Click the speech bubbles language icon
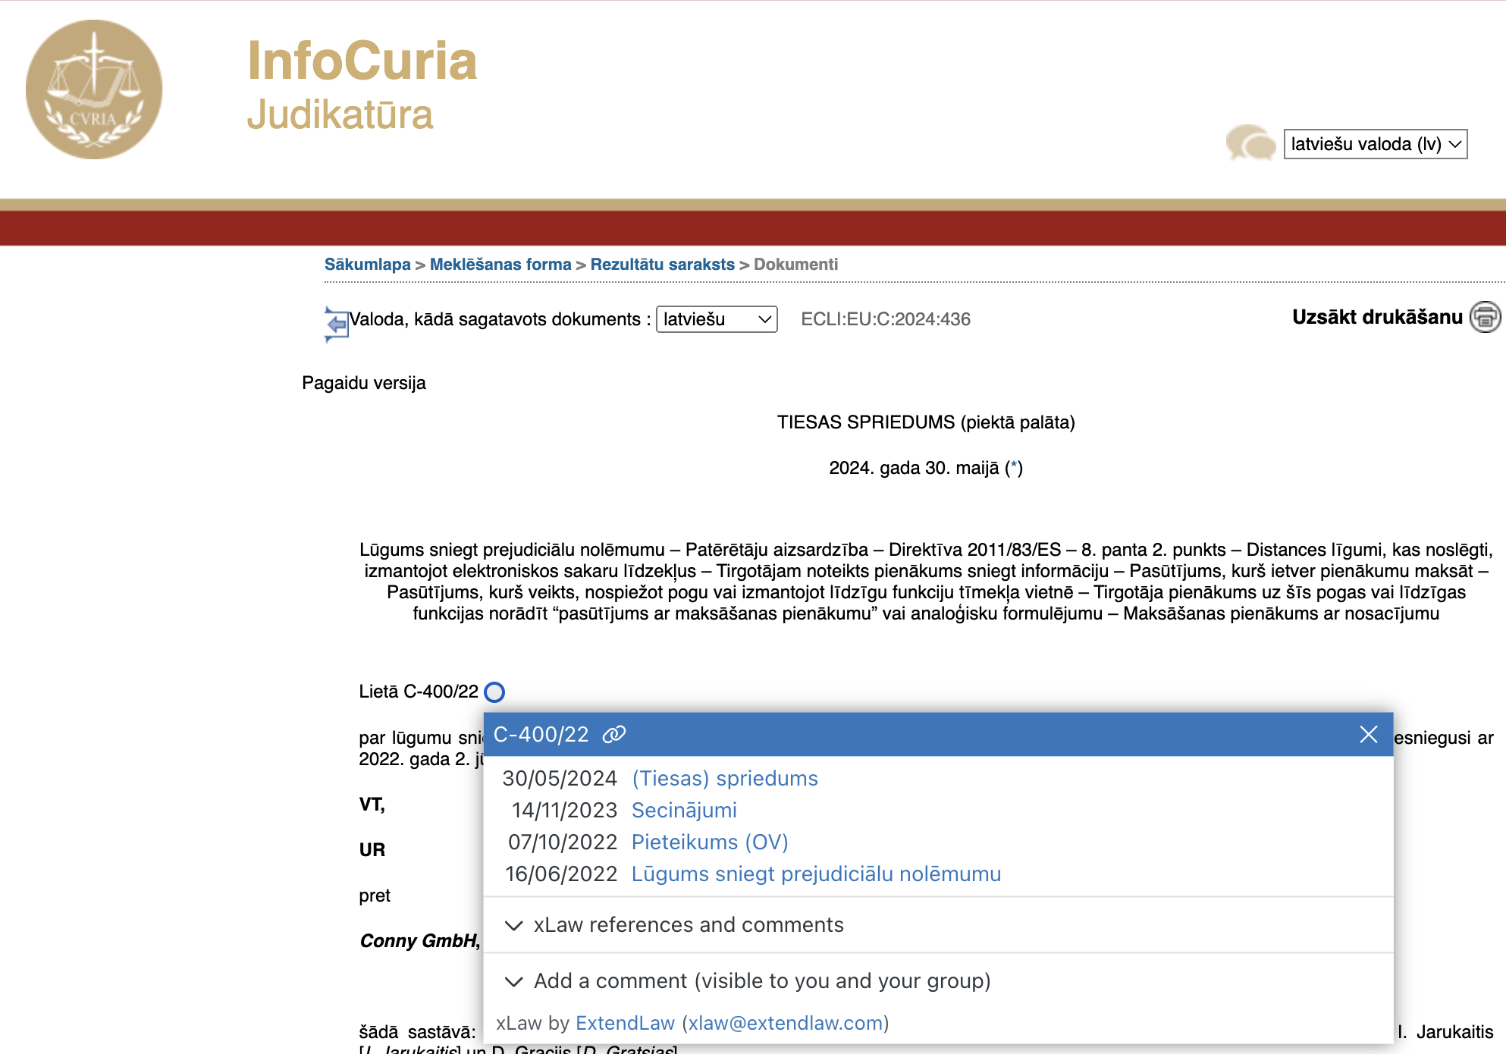The image size is (1506, 1054). click(1250, 143)
